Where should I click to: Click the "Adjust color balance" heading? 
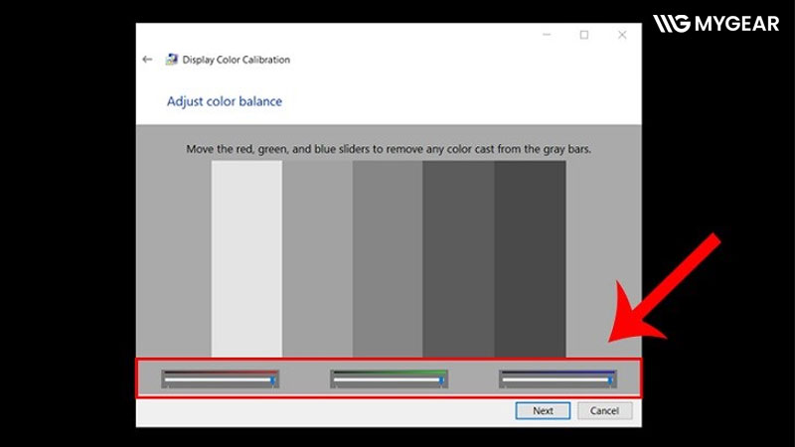point(225,101)
